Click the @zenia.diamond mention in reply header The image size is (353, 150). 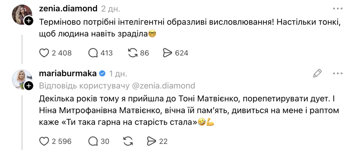[x=163, y=86]
